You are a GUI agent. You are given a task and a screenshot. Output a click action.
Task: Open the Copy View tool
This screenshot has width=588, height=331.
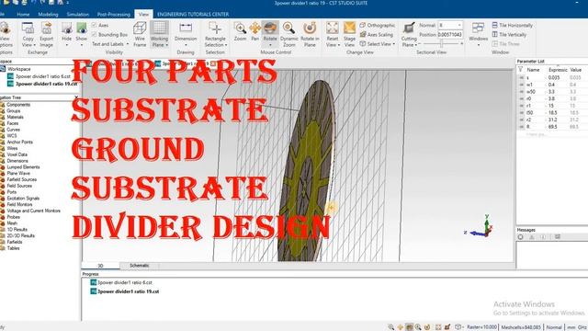[x=28, y=34]
